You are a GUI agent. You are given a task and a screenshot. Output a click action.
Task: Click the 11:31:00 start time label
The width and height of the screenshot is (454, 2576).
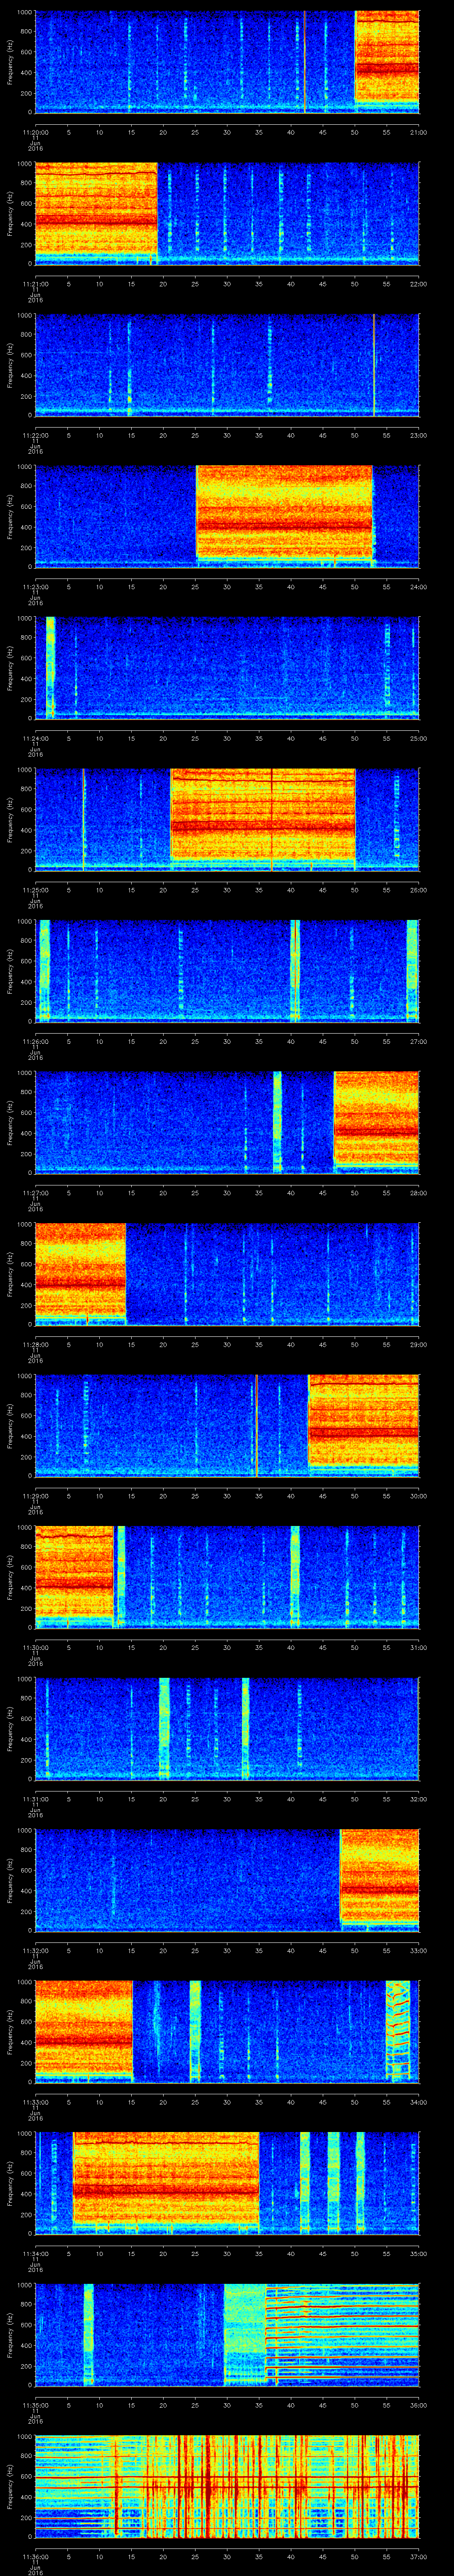coord(35,1799)
